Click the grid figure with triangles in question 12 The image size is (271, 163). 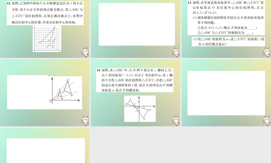tap(47, 39)
